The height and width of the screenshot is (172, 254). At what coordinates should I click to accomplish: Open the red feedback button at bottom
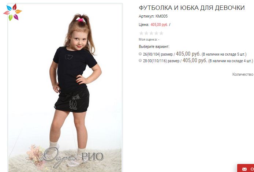246,168
